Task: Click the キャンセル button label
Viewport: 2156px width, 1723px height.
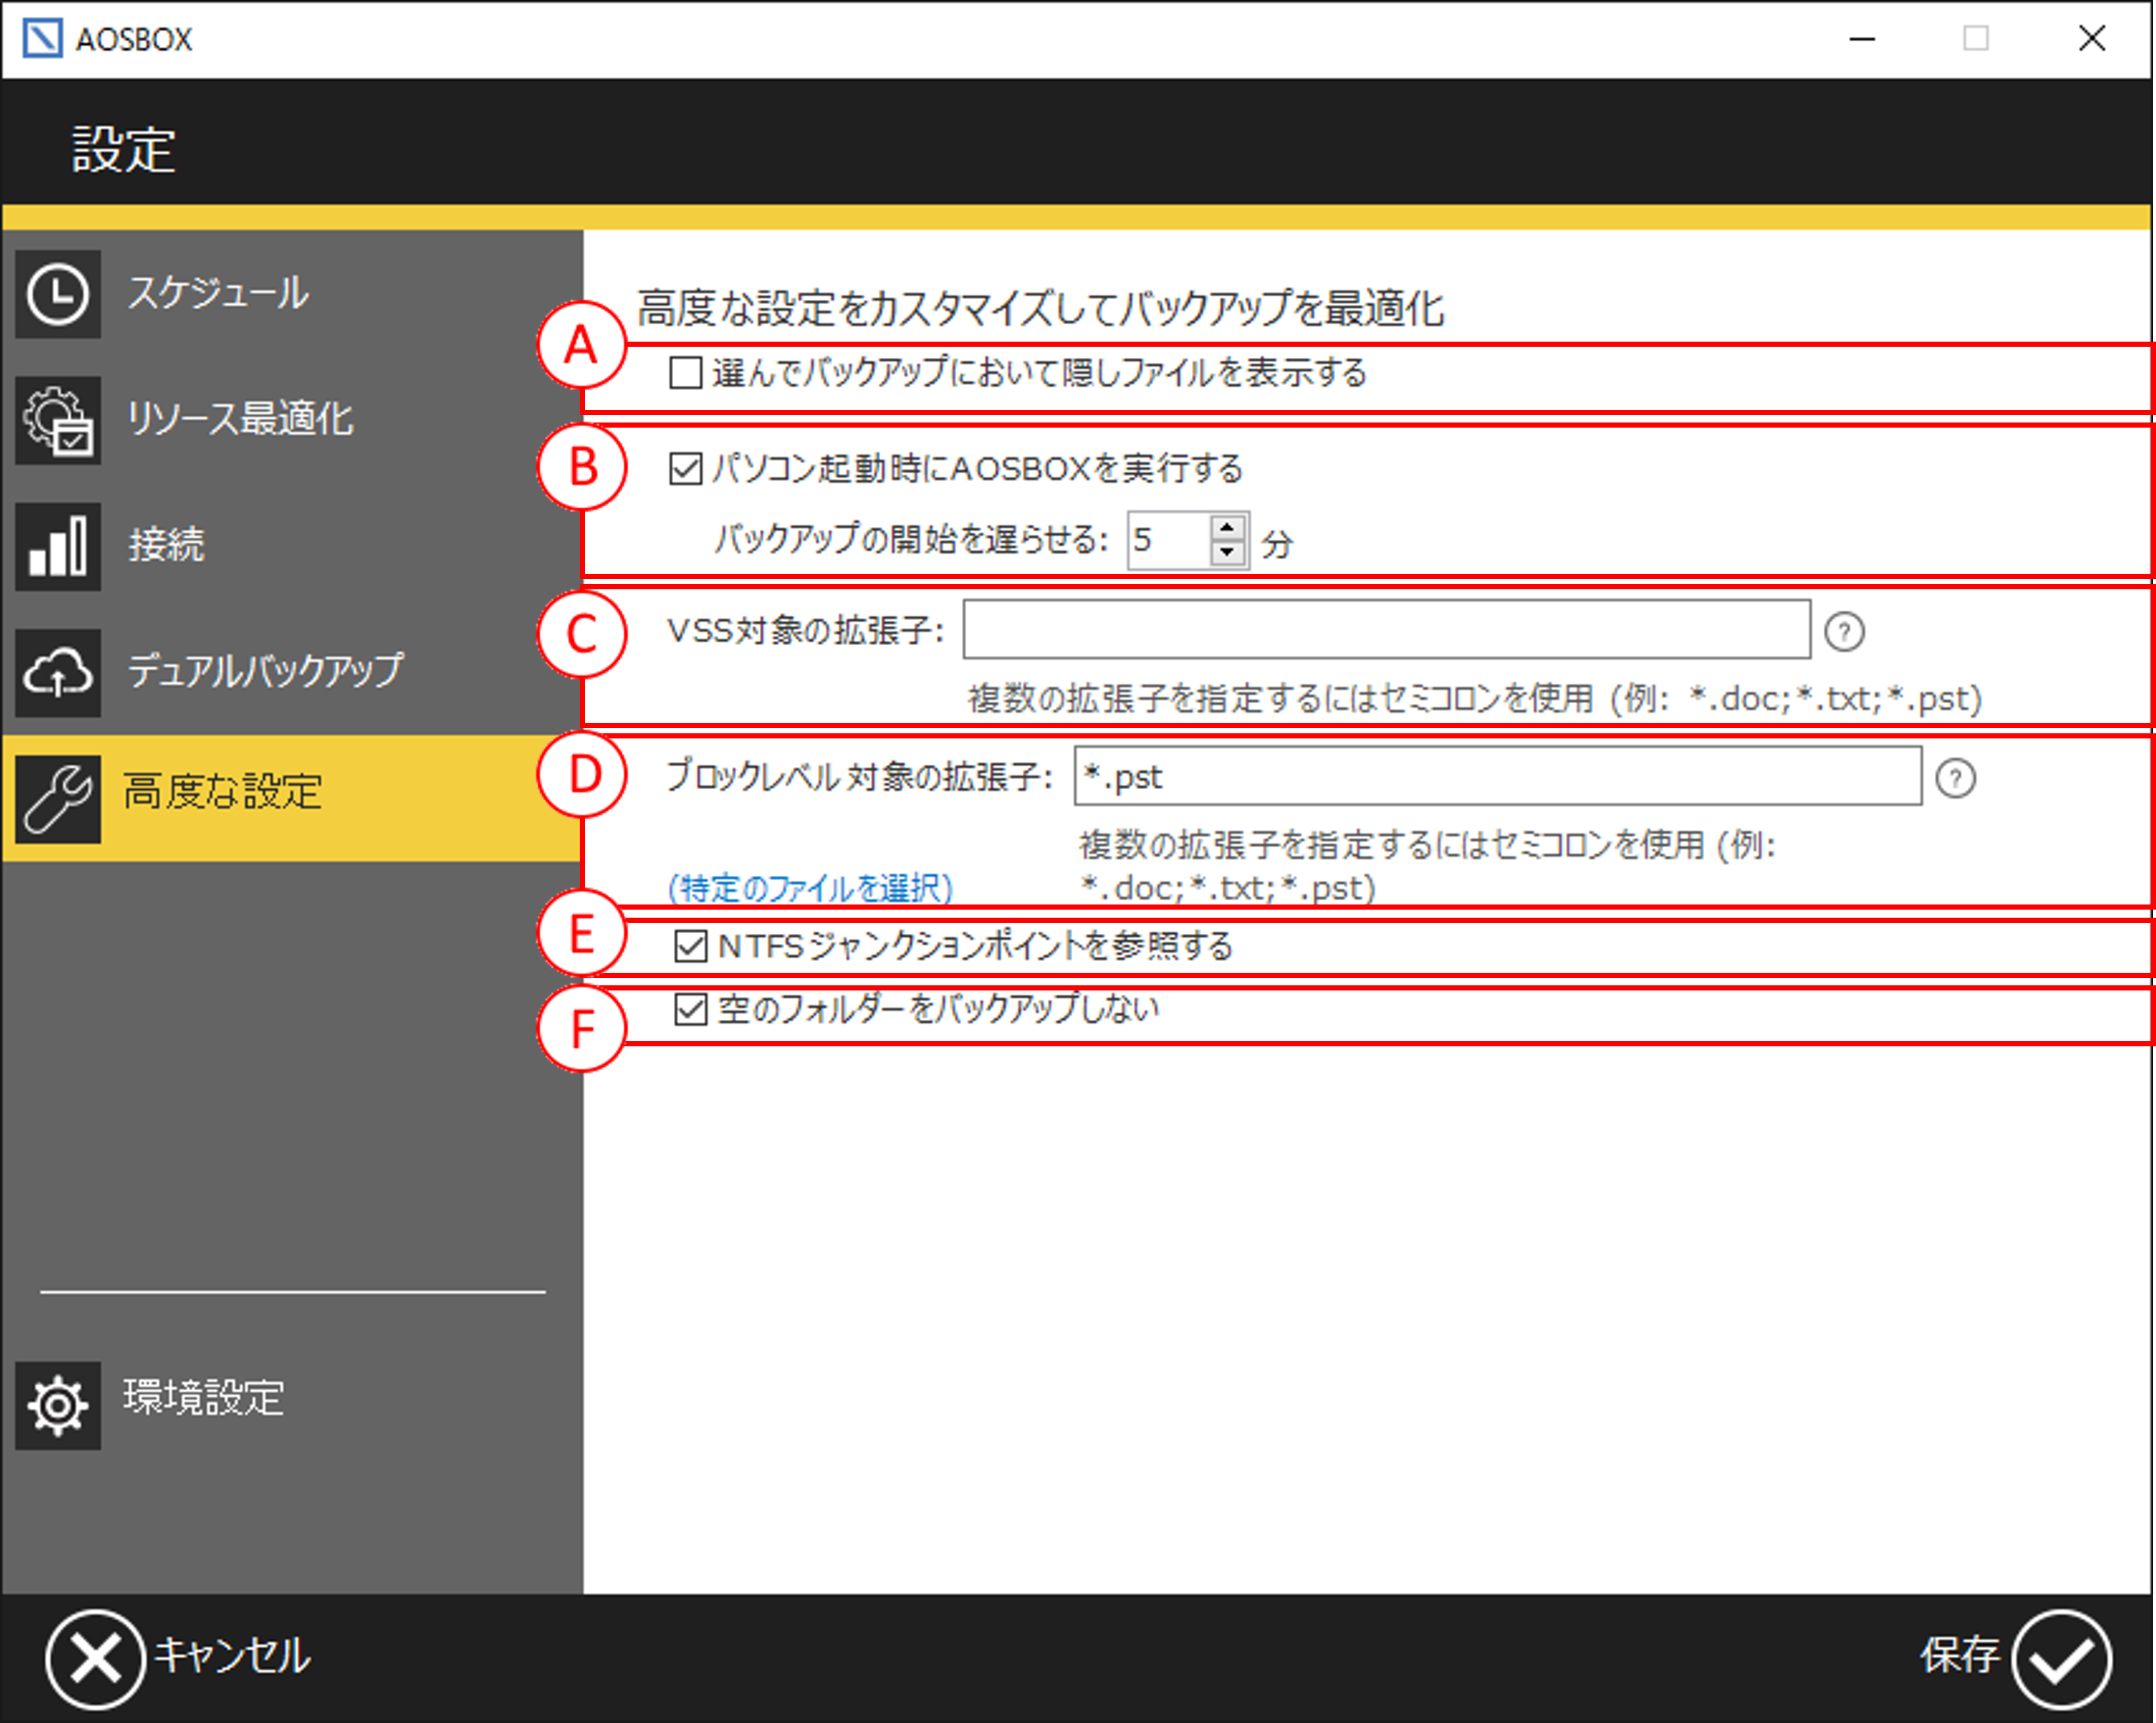Action: tap(232, 1656)
